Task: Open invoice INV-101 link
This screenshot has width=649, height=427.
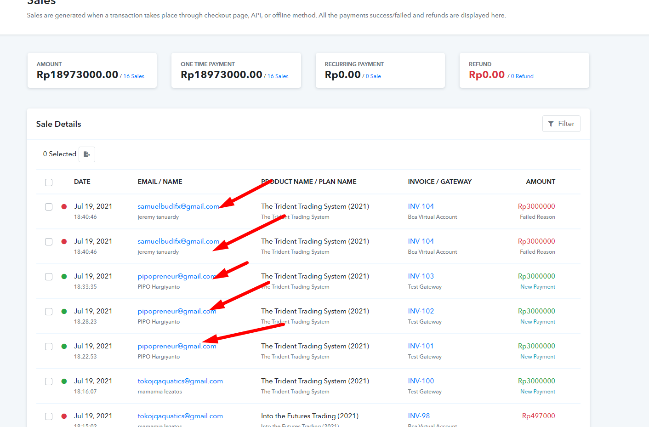Action: click(x=421, y=346)
